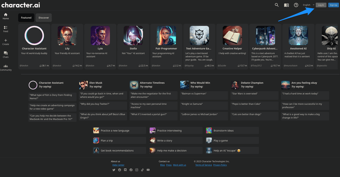Open the Cyberpunk Adventure card
Viewport: 340px width, 177px height.
265,46
